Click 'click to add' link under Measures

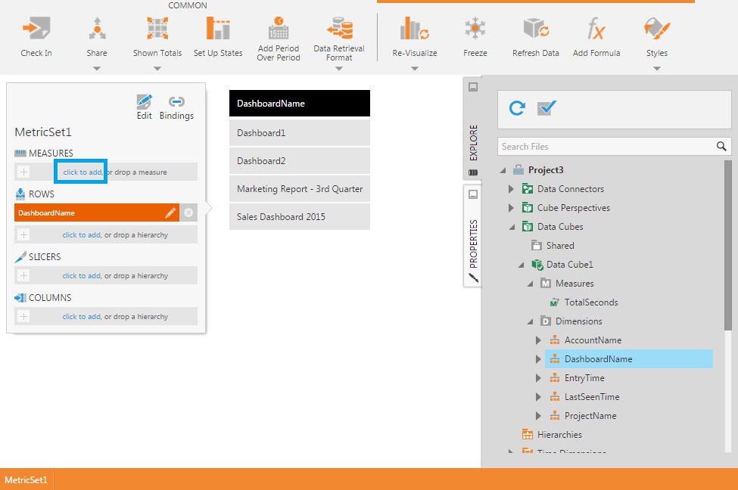(81, 172)
